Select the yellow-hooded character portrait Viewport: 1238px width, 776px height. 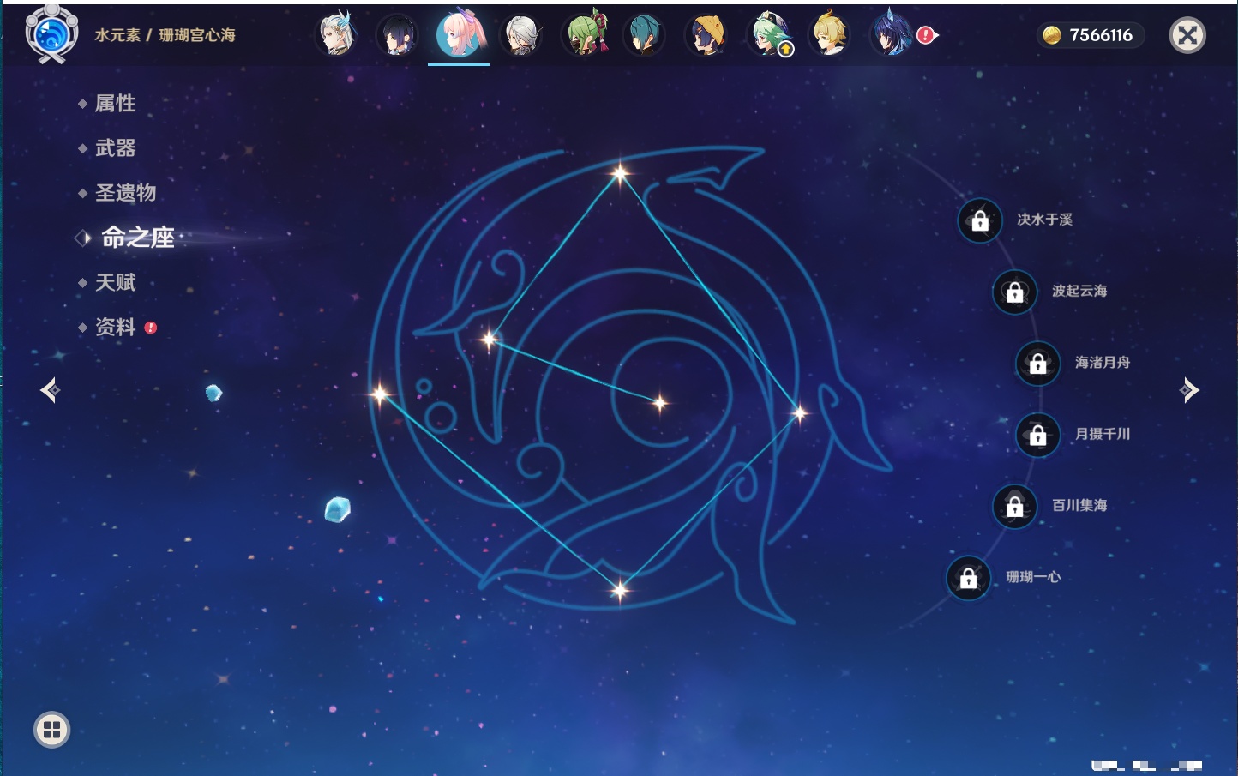tap(707, 35)
